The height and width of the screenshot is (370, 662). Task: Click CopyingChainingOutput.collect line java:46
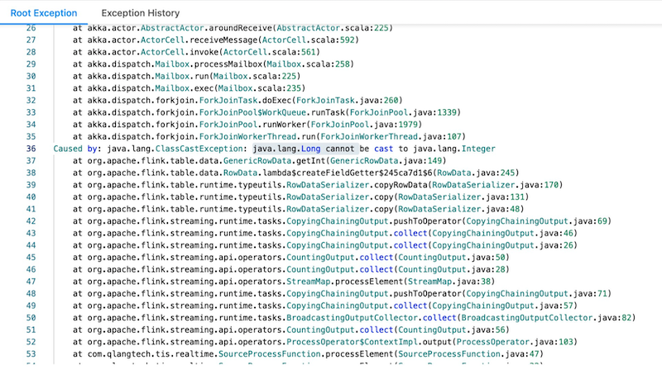coord(324,234)
